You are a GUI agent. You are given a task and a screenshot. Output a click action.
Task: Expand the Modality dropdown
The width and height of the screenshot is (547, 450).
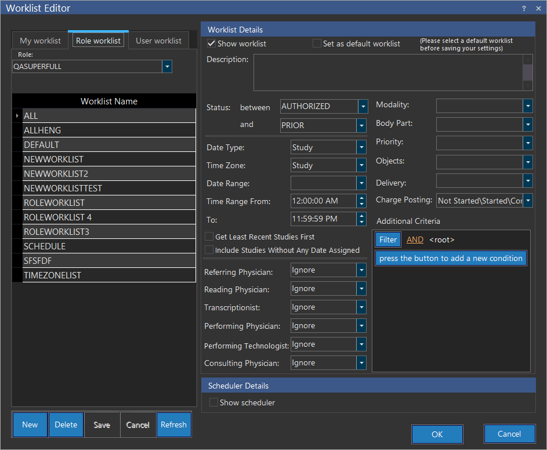tap(527, 106)
